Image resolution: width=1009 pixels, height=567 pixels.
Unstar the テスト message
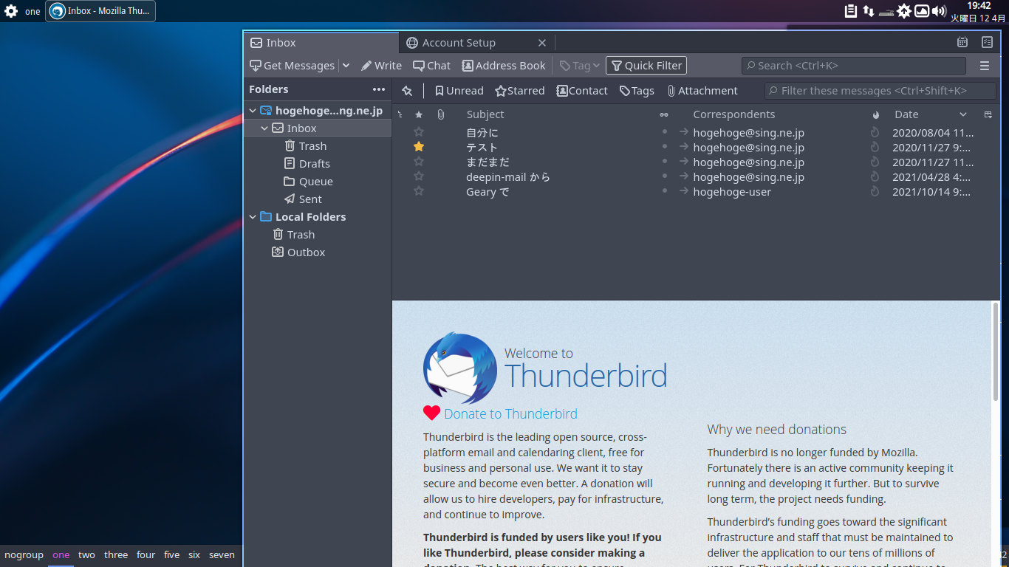click(x=419, y=147)
